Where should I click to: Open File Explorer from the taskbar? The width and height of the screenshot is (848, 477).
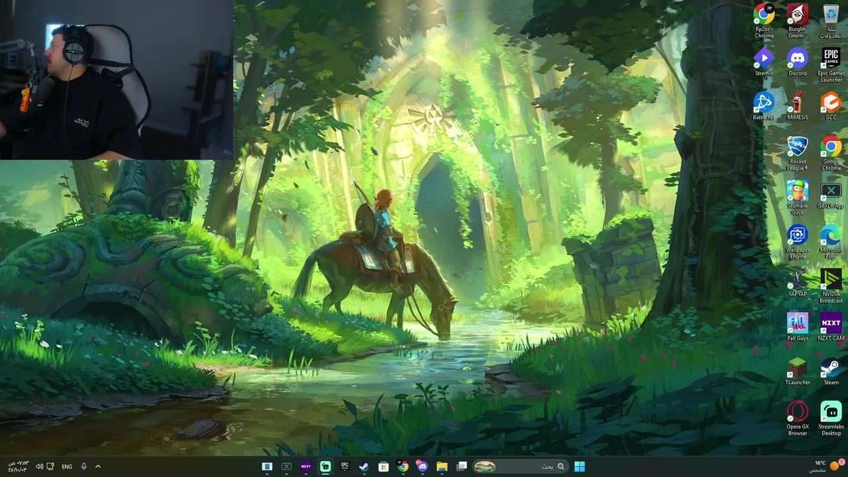tap(442, 466)
